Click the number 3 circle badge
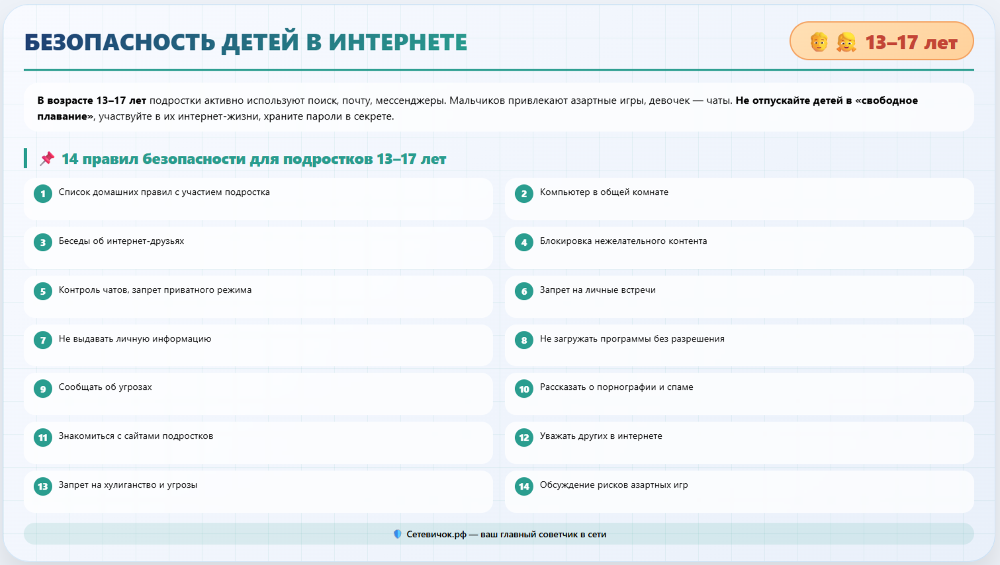Viewport: 1000px width, 565px height. (x=43, y=243)
